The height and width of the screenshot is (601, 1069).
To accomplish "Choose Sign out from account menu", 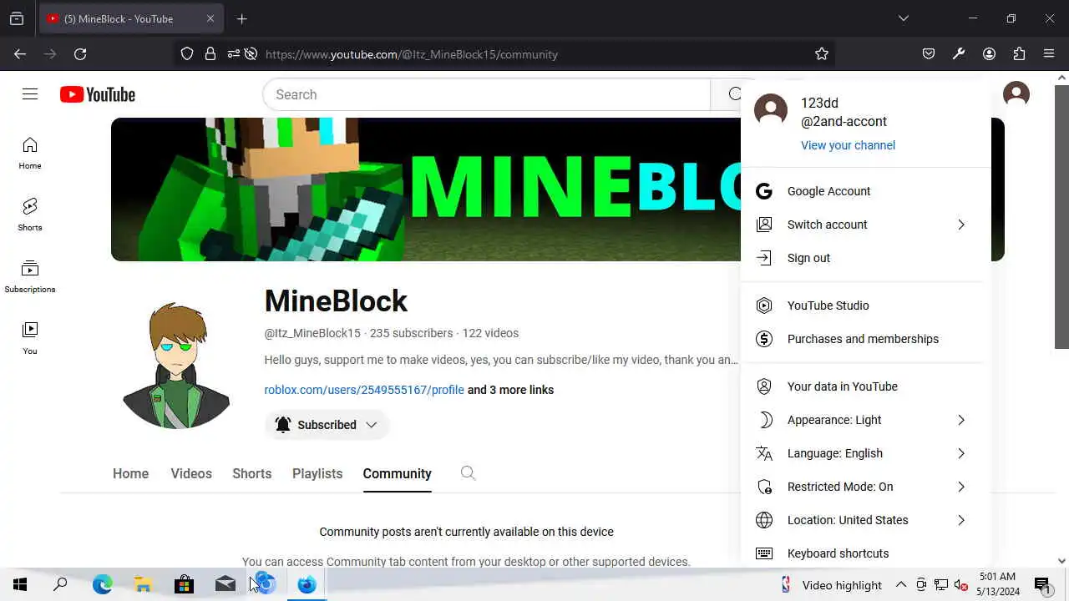I will [861, 258].
